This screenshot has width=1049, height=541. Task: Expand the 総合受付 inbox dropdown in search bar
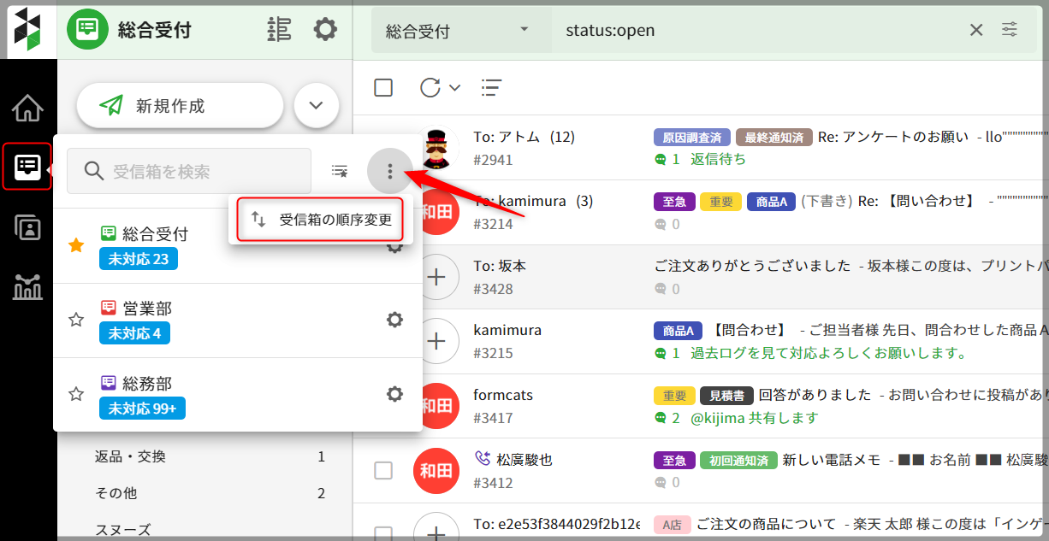524,30
